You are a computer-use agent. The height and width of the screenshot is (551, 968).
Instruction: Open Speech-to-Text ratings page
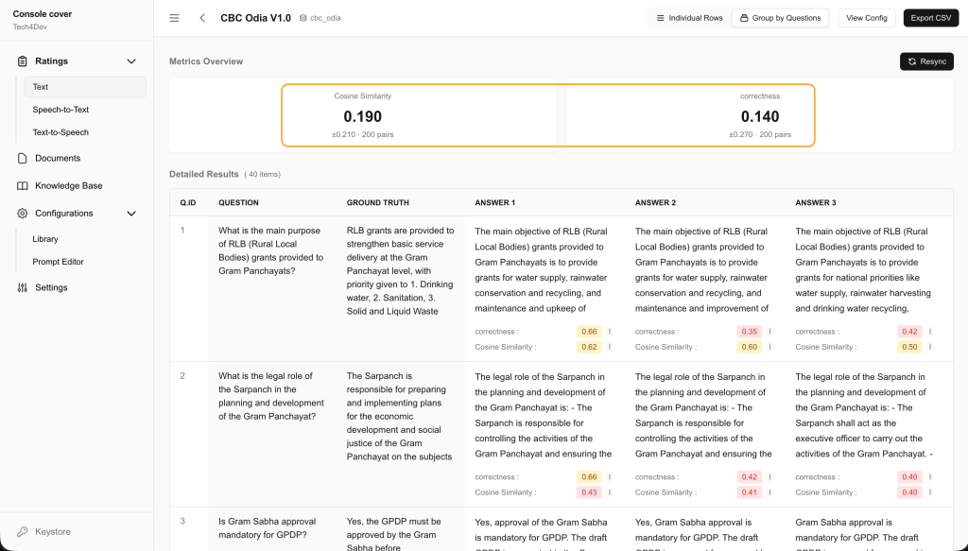[x=60, y=110]
